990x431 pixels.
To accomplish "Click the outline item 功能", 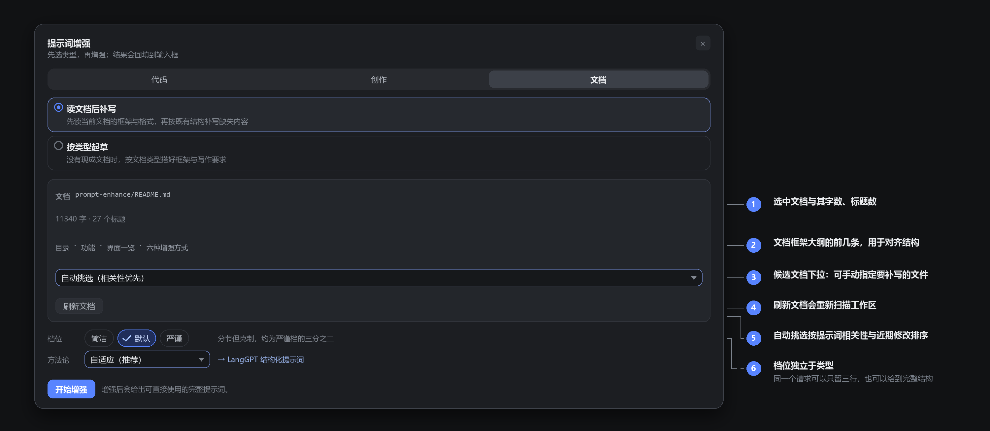I will (x=88, y=247).
